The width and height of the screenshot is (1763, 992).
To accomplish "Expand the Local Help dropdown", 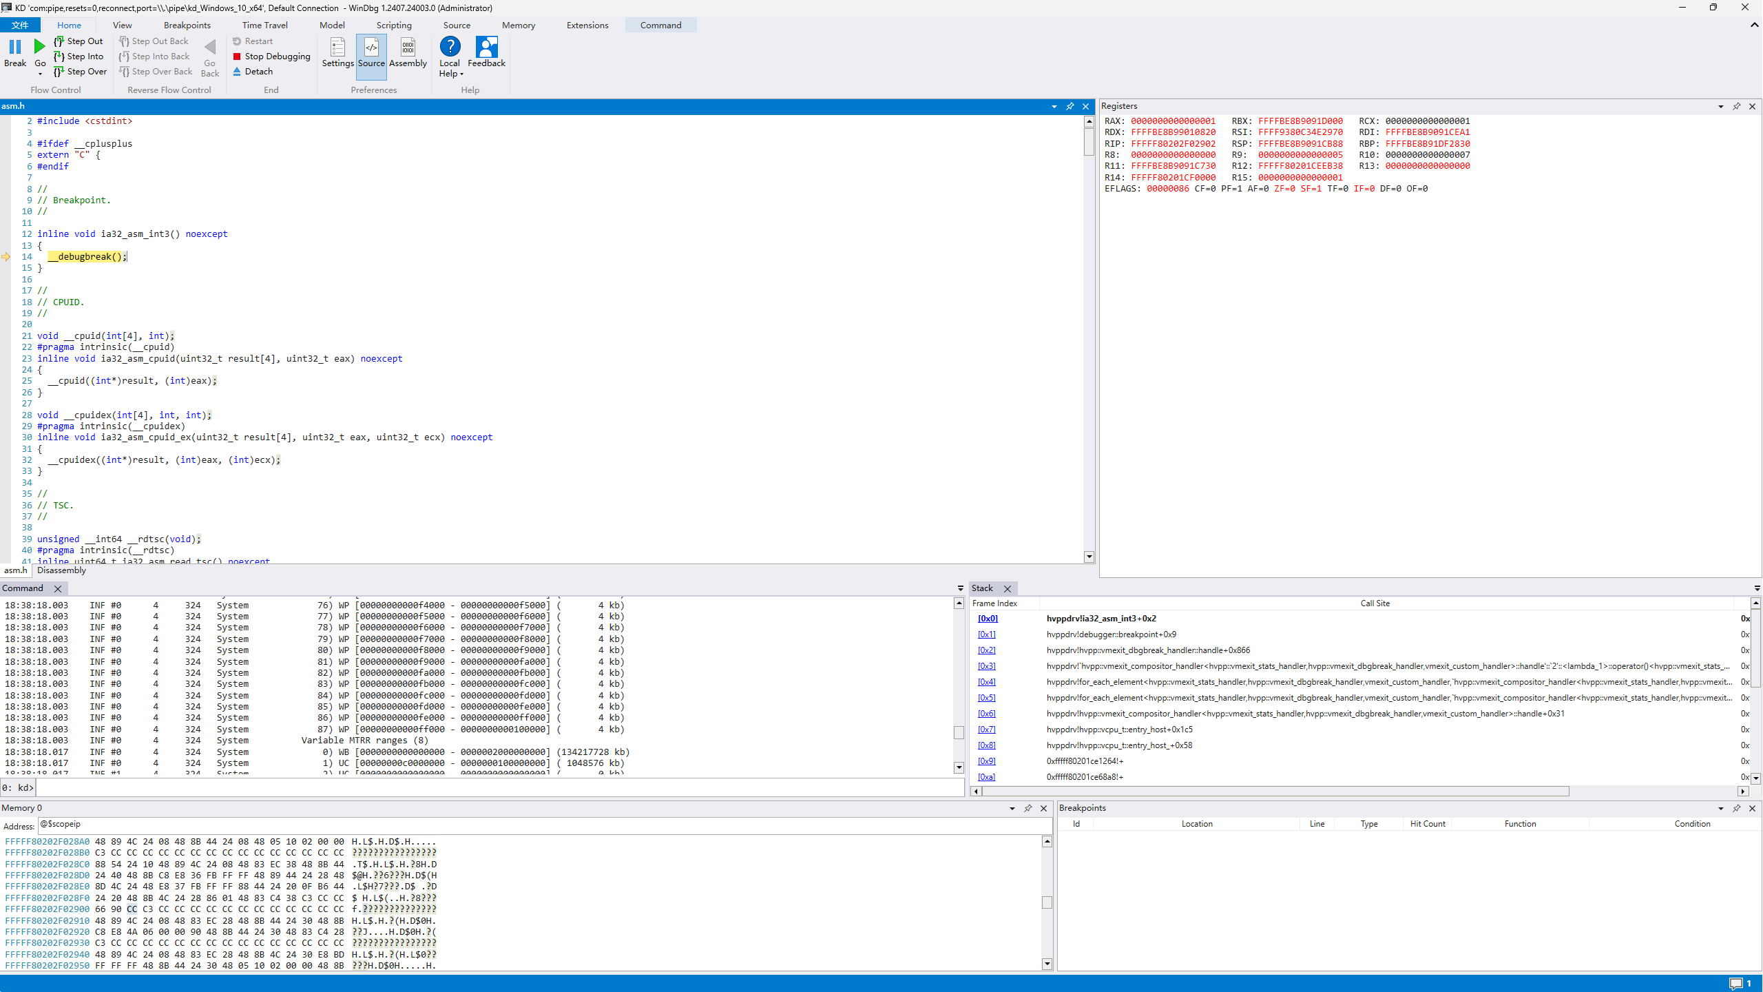I will tap(461, 74).
